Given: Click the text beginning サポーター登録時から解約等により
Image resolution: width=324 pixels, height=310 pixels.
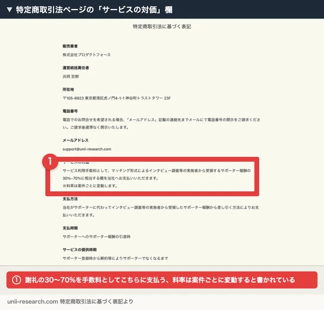Looking at the screenshot, I should pos(115,258).
